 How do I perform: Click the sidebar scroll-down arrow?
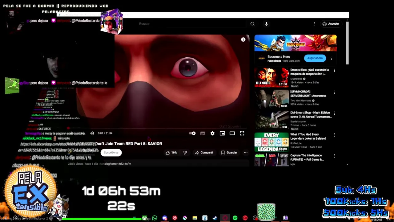tap(347, 164)
